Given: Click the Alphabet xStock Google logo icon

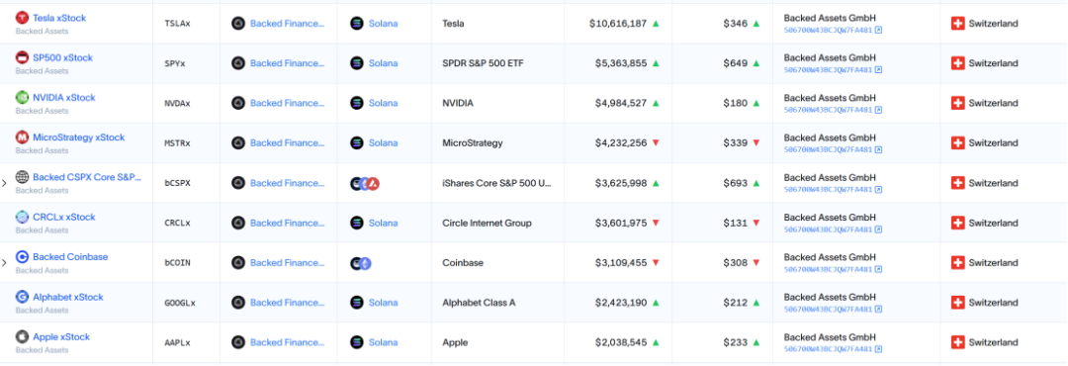Looking at the screenshot, I should click(22, 297).
